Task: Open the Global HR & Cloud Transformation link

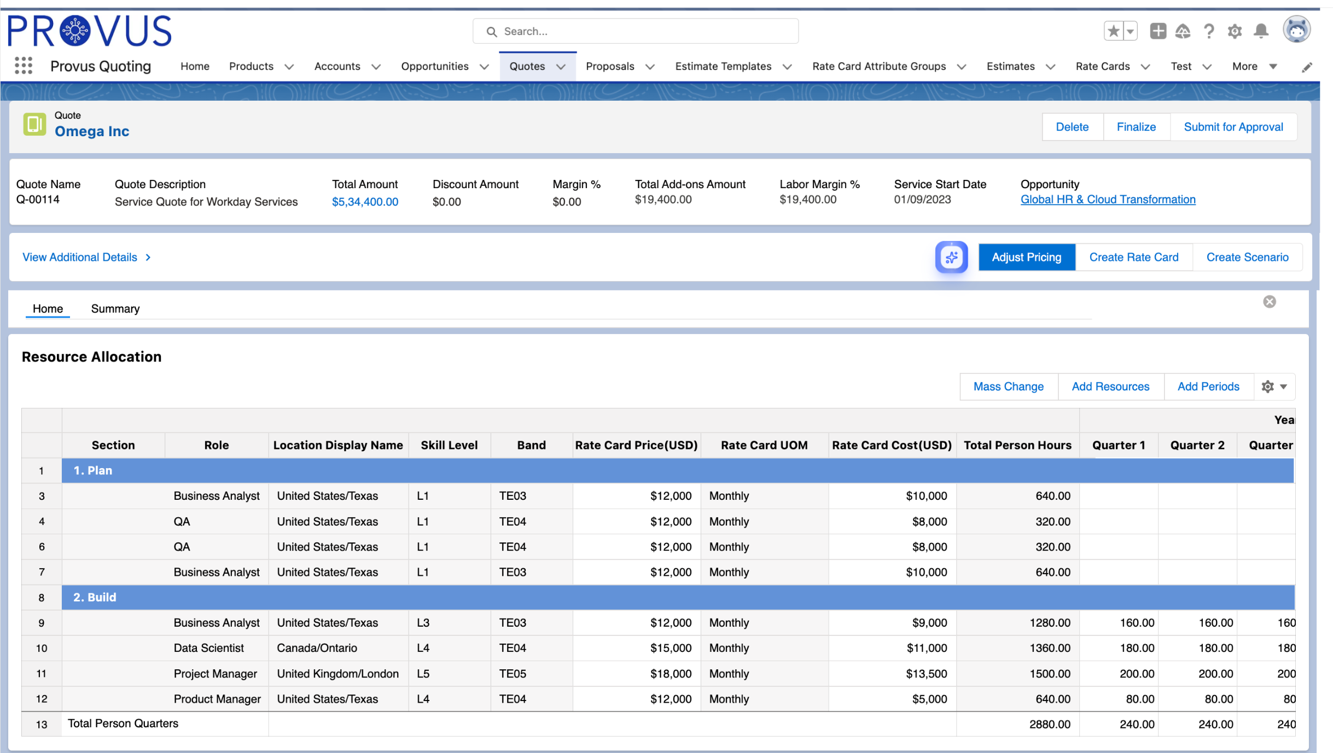Action: coord(1108,200)
